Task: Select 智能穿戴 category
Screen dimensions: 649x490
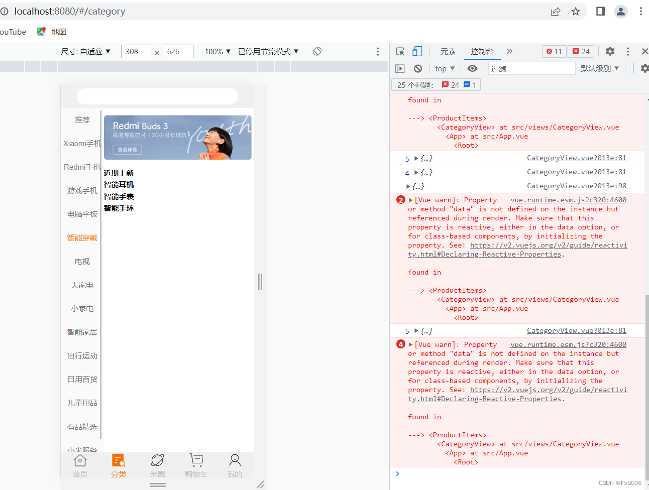Action: 82,237
